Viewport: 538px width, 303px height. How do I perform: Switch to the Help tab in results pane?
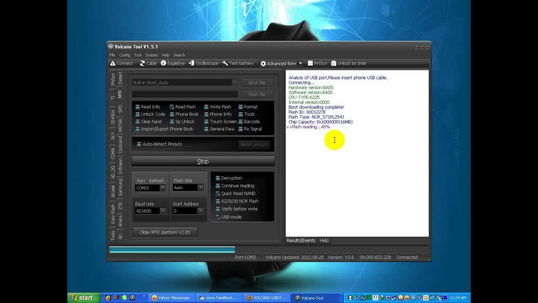pos(324,240)
